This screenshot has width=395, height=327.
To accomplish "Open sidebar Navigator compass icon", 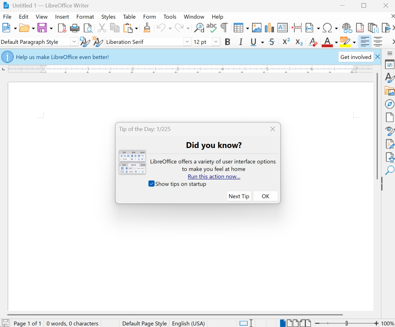I will click(389, 104).
